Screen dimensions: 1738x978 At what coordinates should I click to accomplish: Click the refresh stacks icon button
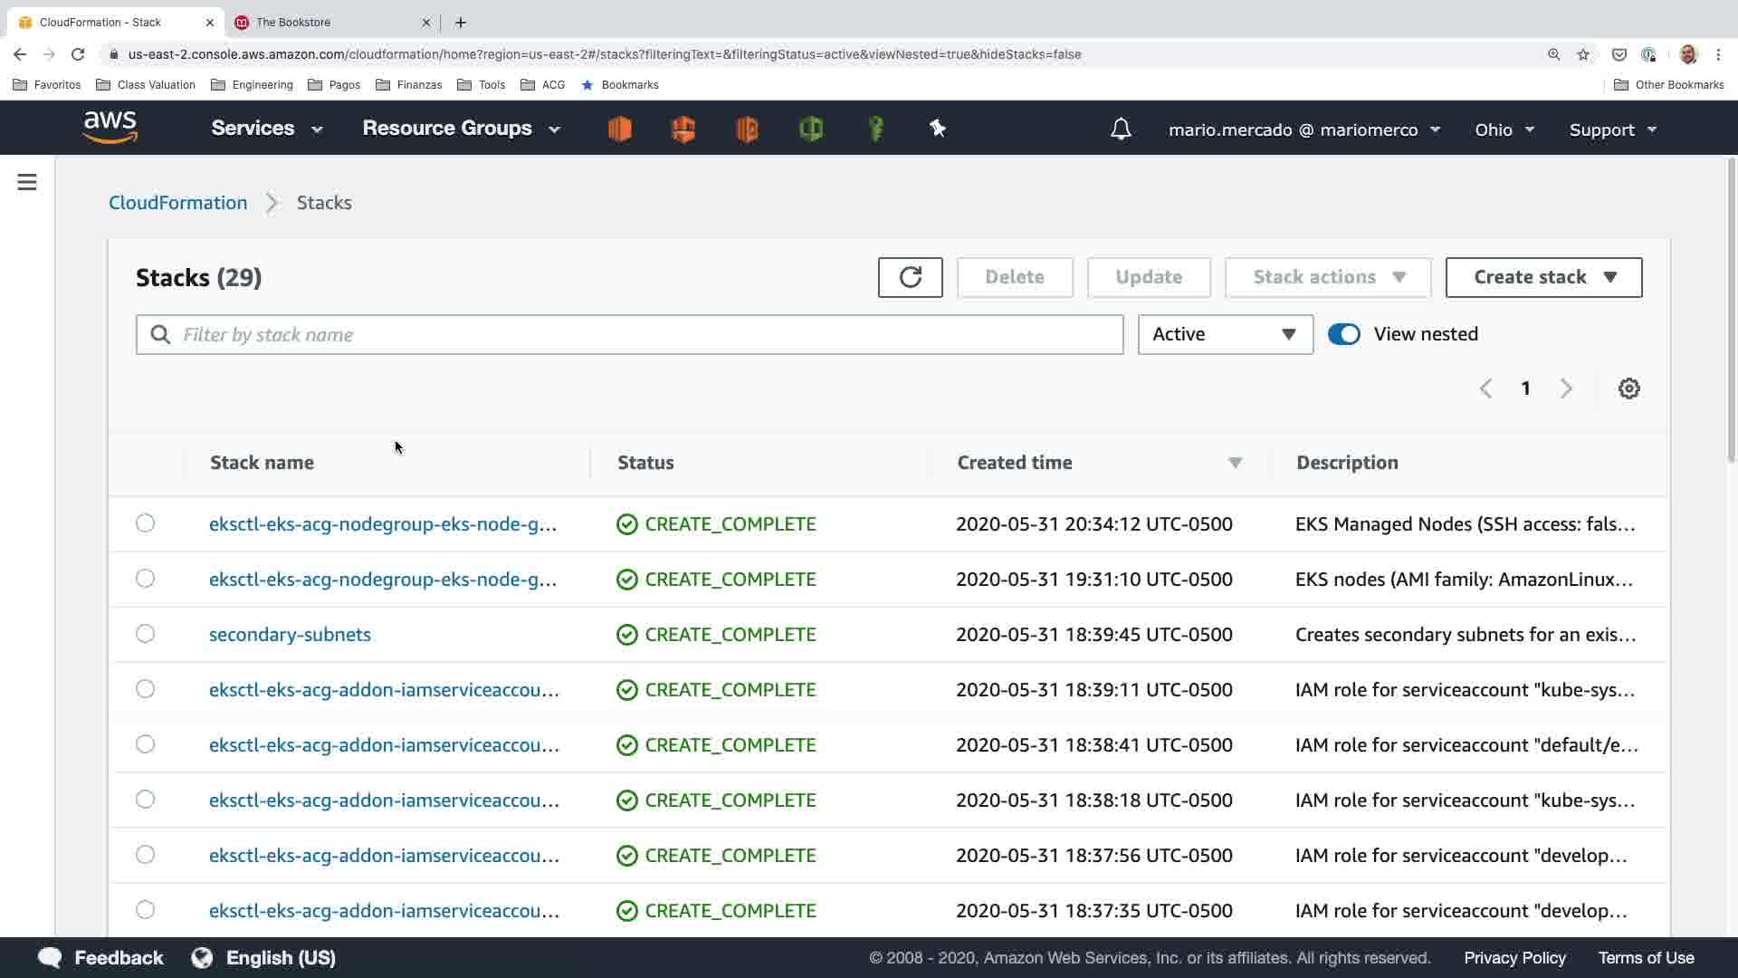click(910, 277)
